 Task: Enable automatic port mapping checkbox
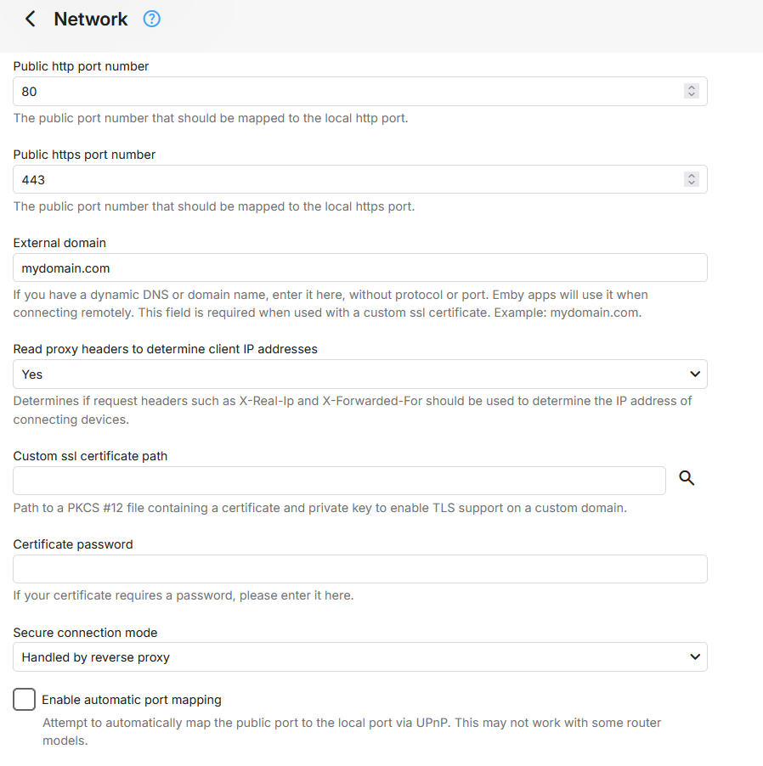coord(25,700)
